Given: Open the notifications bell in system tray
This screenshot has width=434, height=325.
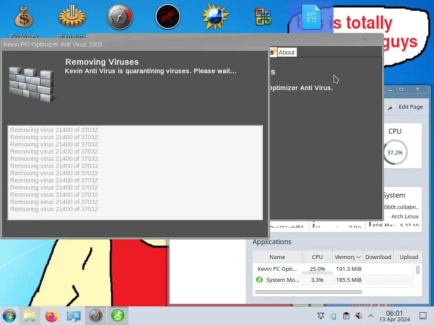Looking at the screenshot, I should pyautogui.click(x=321, y=316).
